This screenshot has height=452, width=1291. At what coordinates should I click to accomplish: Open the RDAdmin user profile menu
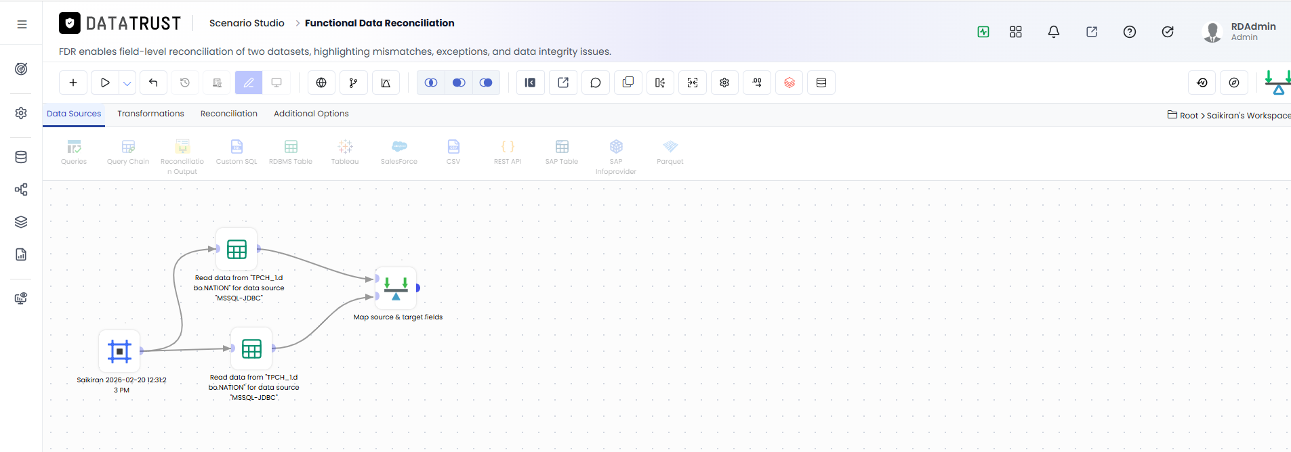coord(1239,31)
